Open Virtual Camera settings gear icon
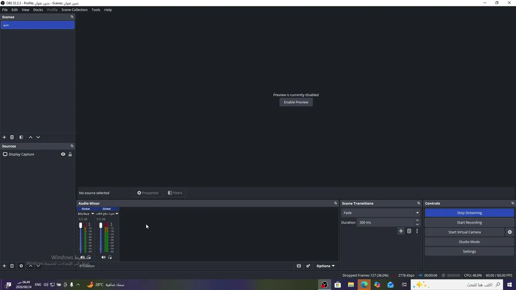This screenshot has height=290, width=516. point(510,232)
